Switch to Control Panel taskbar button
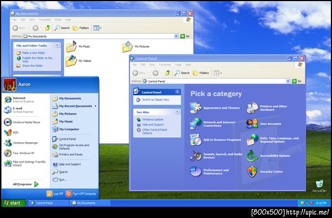332x218 pixels. pyautogui.click(x=49, y=203)
